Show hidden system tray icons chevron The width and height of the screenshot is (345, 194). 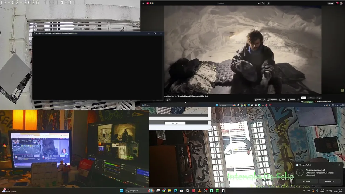(304, 190)
